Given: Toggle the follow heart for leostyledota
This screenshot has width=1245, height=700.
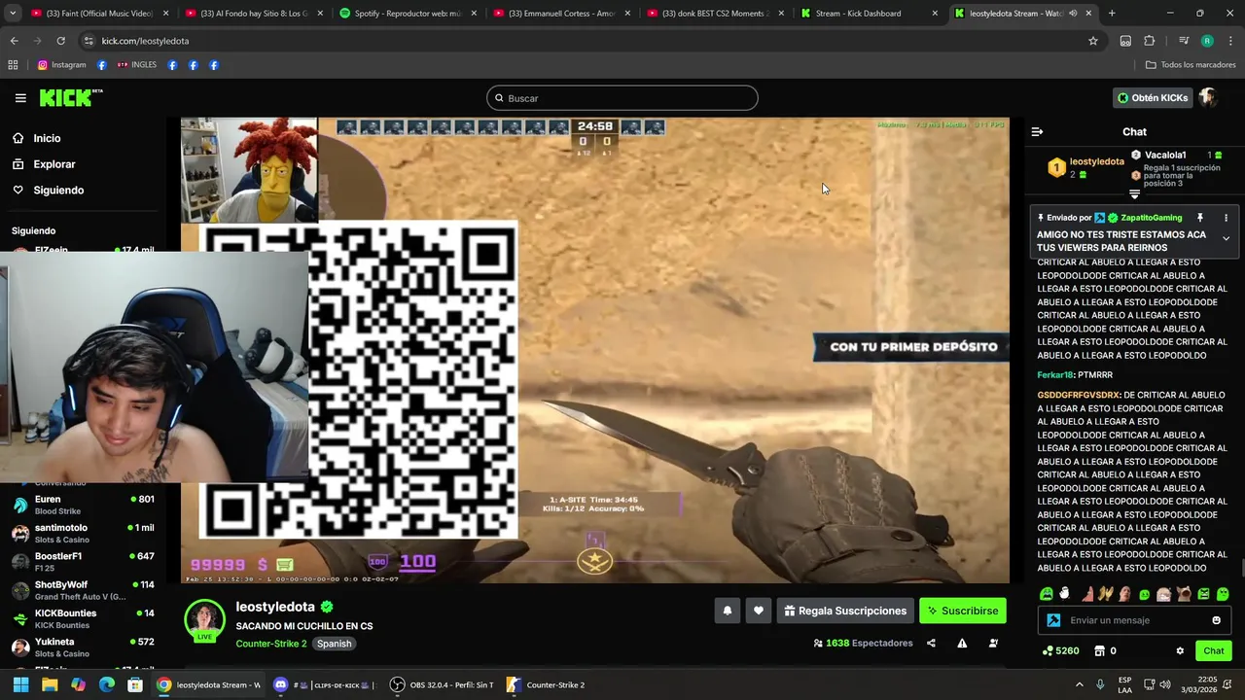Looking at the screenshot, I should point(759,611).
